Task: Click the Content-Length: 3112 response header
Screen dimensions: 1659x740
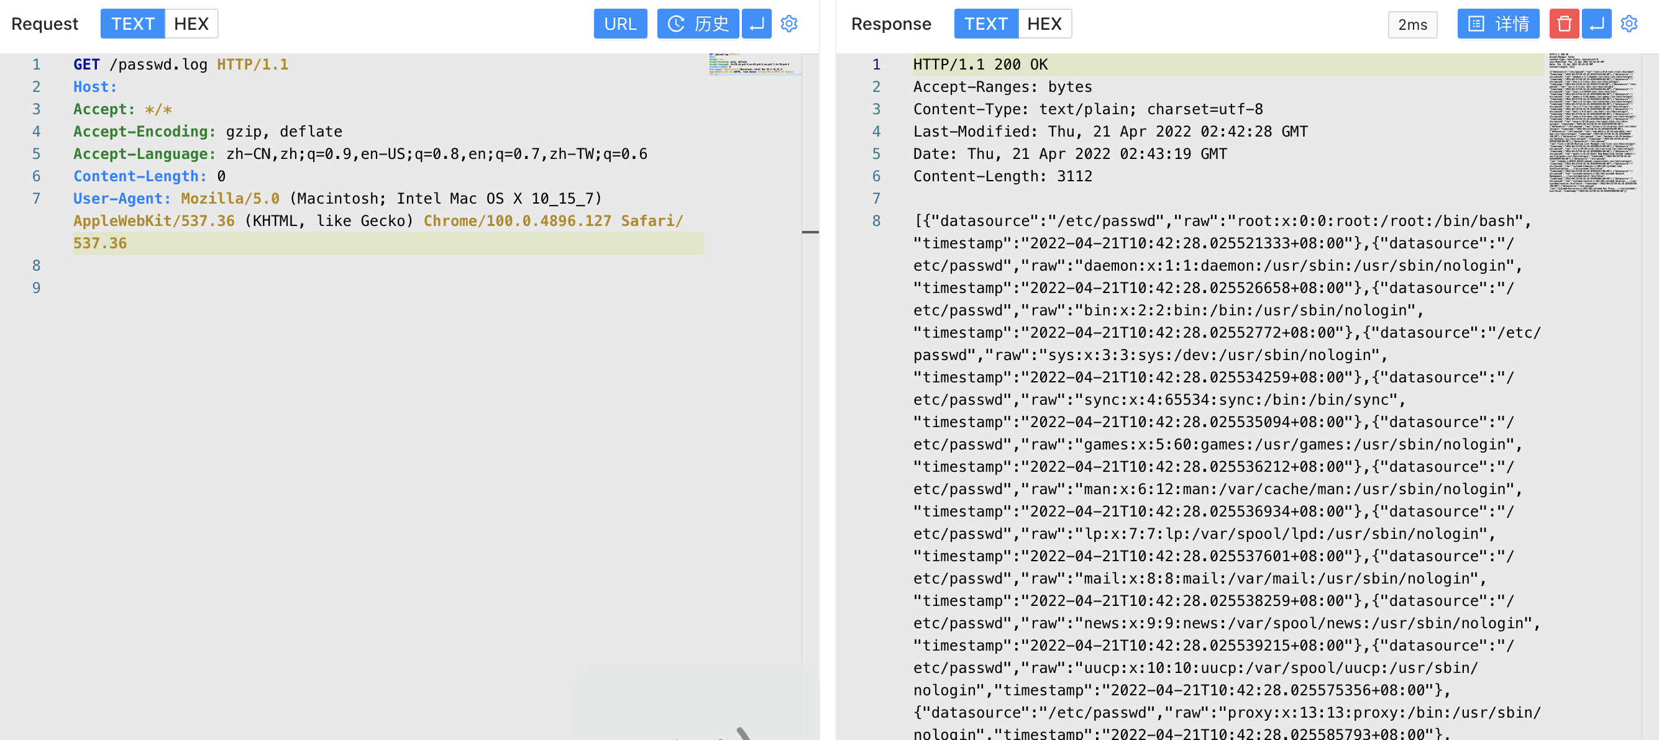Action: [x=1002, y=176]
